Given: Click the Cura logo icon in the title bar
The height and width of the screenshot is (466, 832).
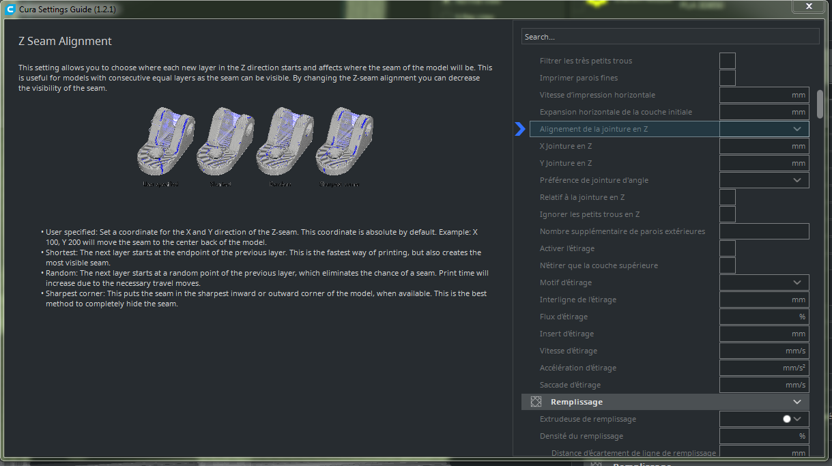Looking at the screenshot, I should pyautogui.click(x=10, y=10).
